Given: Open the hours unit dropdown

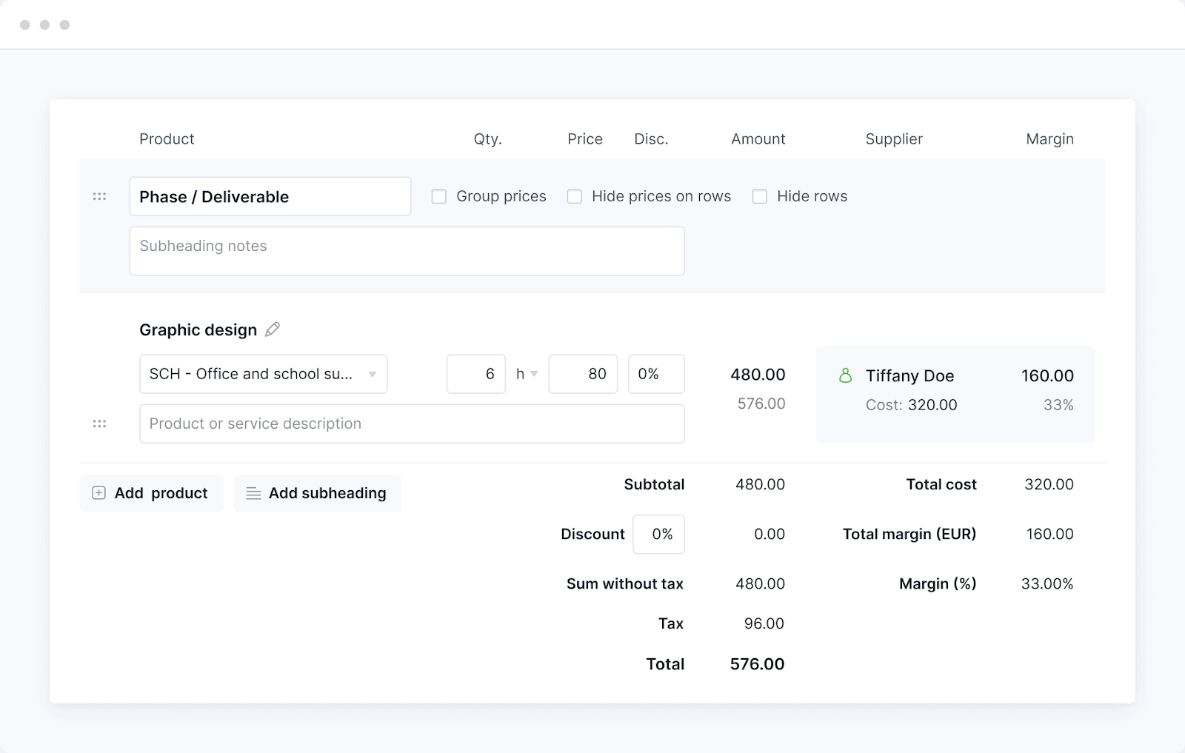Looking at the screenshot, I should 527,374.
